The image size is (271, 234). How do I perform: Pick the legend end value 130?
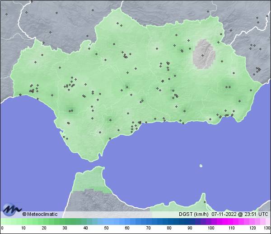click(267, 228)
